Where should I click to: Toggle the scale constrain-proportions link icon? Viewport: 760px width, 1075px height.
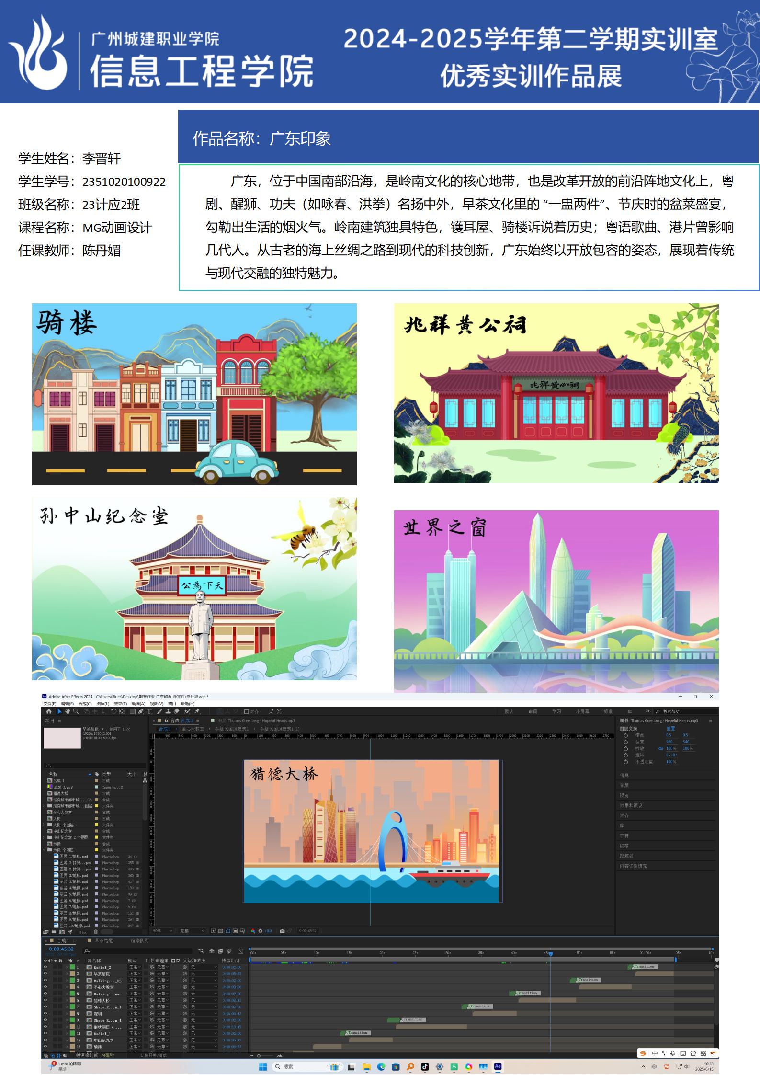click(661, 748)
